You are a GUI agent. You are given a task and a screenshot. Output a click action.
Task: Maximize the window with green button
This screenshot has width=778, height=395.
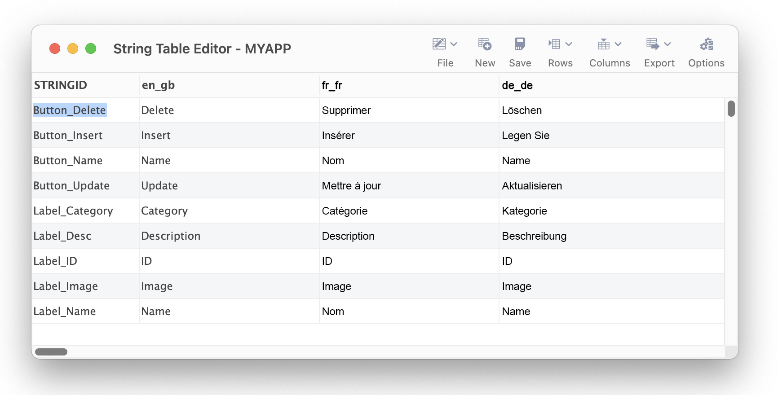(x=91, y=48)
